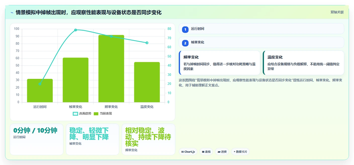Open the 温度变化 info card
The width and height of the screenshot is (354, 165).
point(303,63)
